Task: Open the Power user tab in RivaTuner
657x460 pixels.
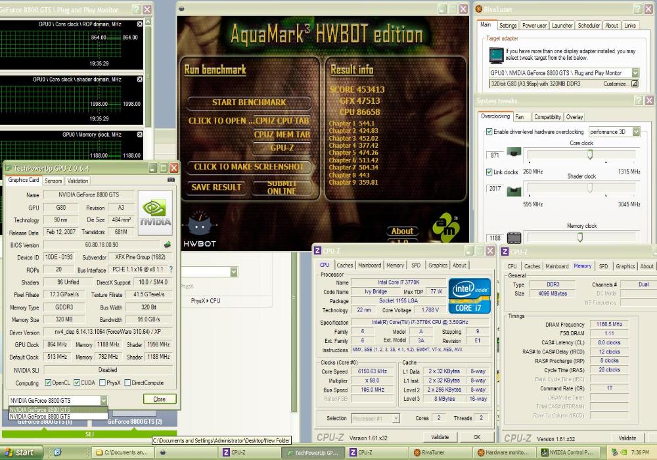Action: pyautogui.click(x=534, y=26)
